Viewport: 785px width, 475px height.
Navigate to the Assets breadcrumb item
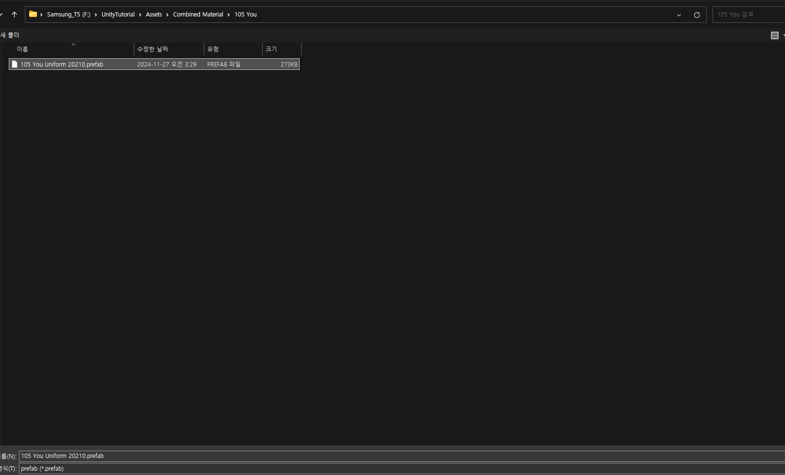click(154, 14)
